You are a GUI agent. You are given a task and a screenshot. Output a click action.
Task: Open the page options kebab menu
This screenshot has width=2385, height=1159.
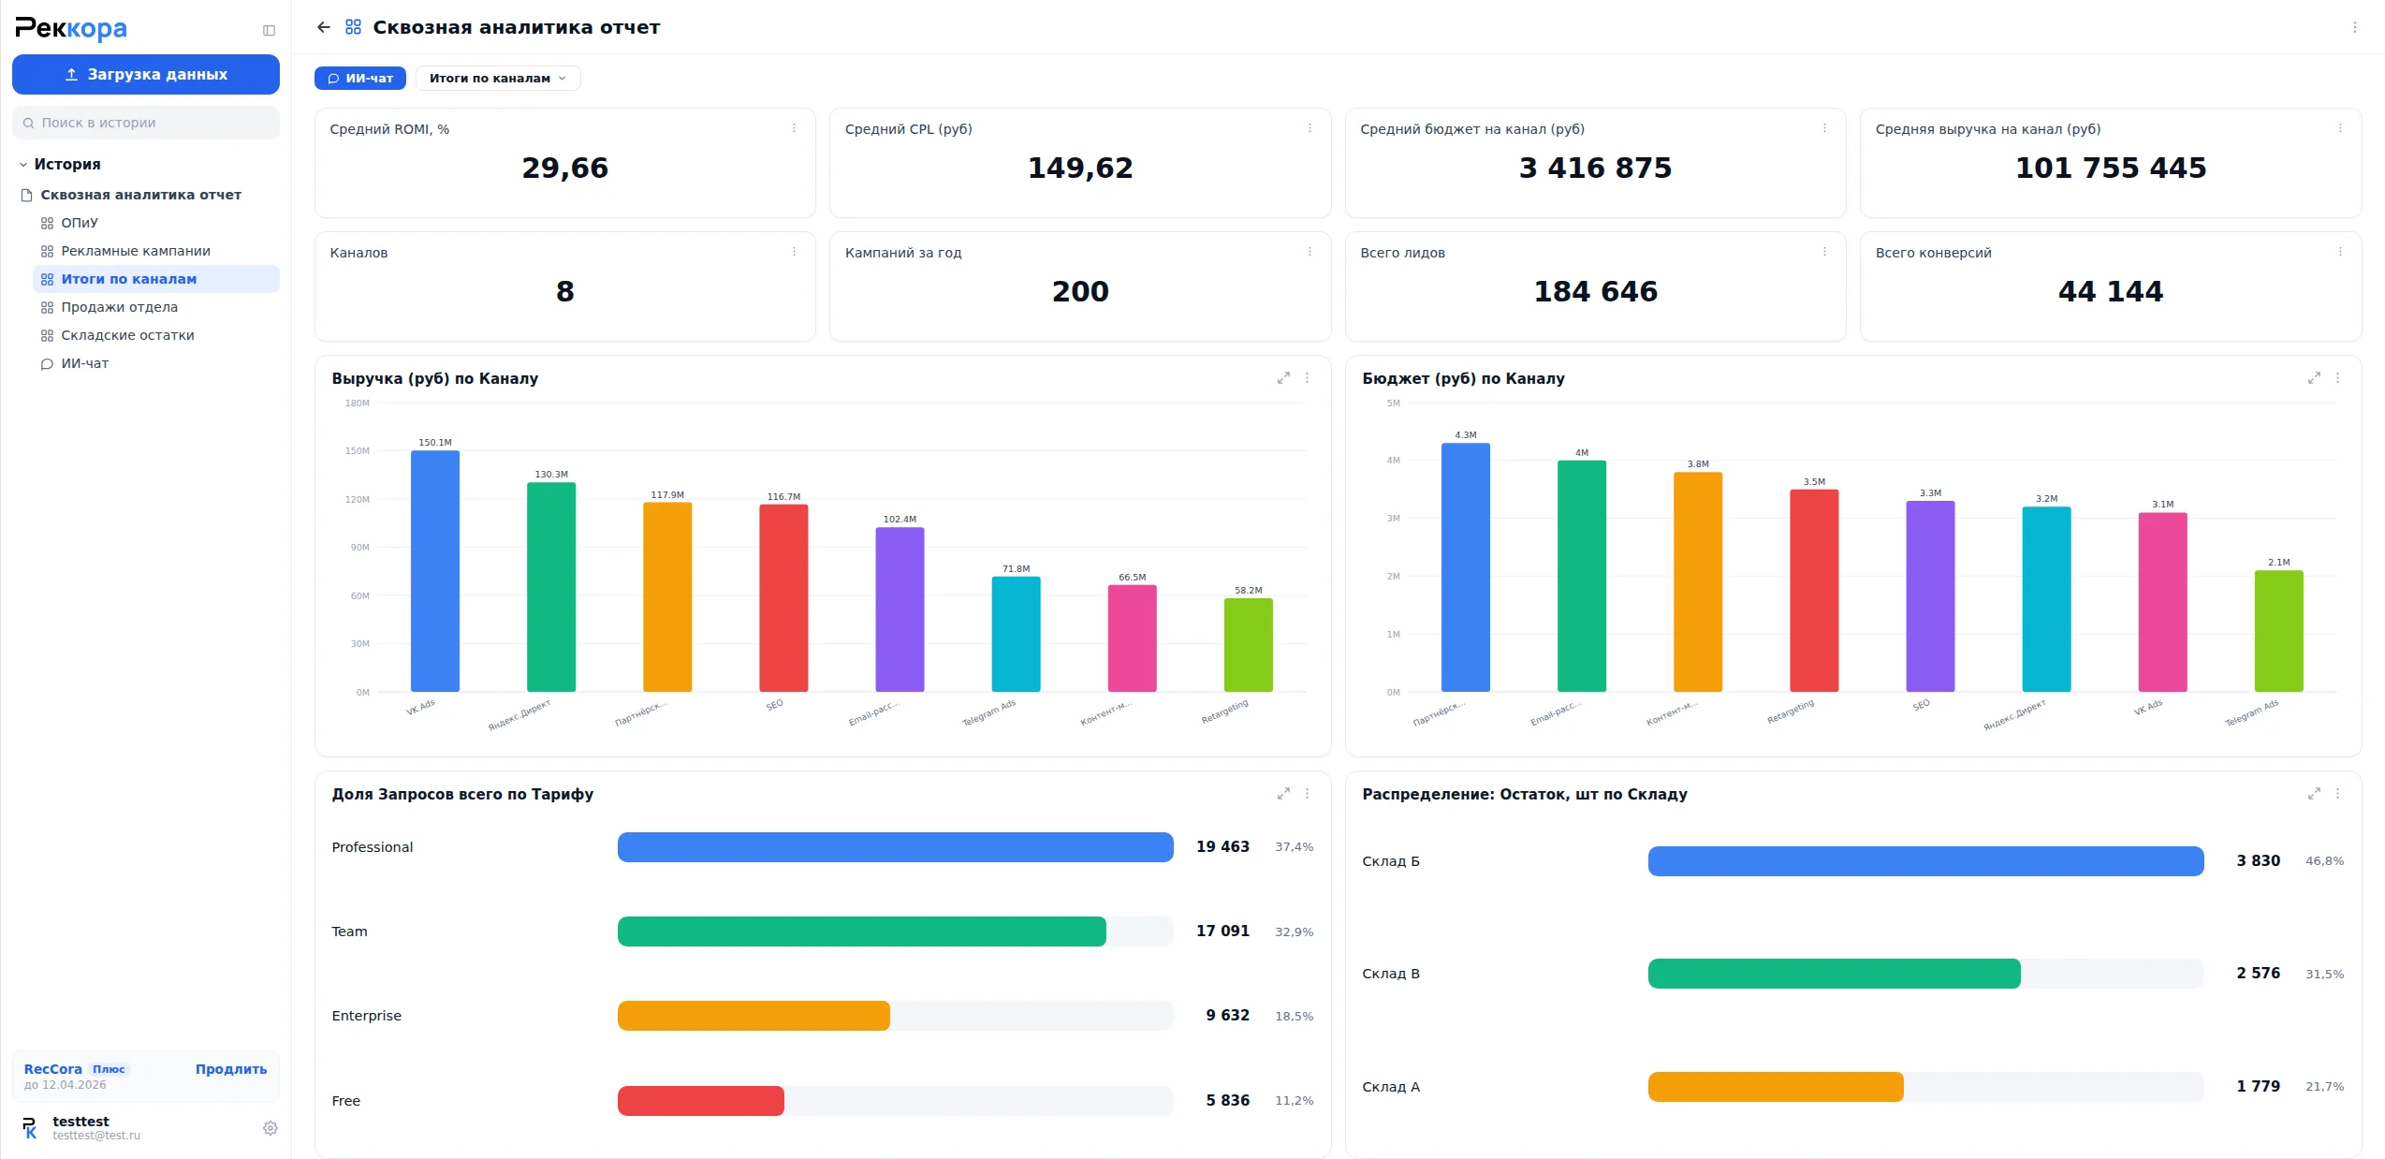point(2354,27)
